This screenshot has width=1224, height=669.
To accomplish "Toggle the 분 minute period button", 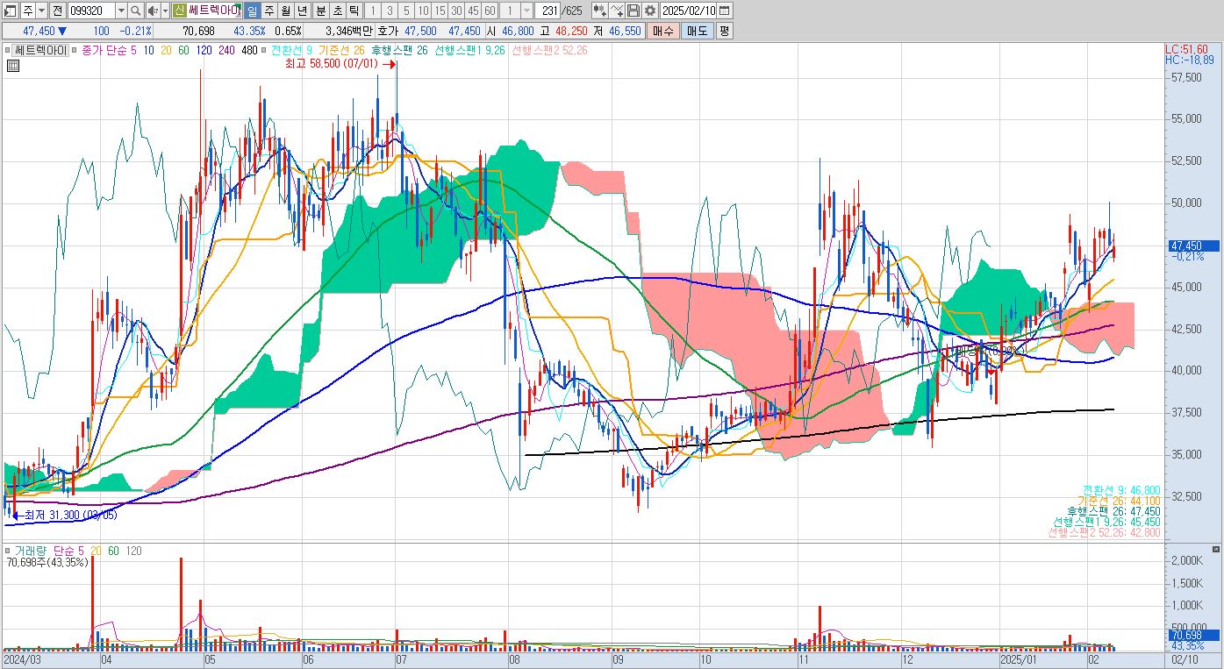I will click(x=320, y=11).
